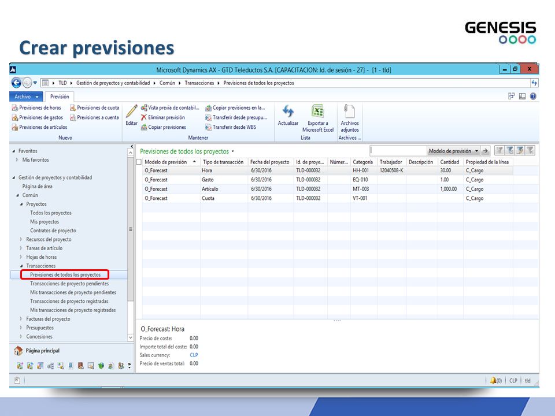Click Exportar a Microsoft Excel
Viewport: 555px width, 416px height.
point(317,118)
